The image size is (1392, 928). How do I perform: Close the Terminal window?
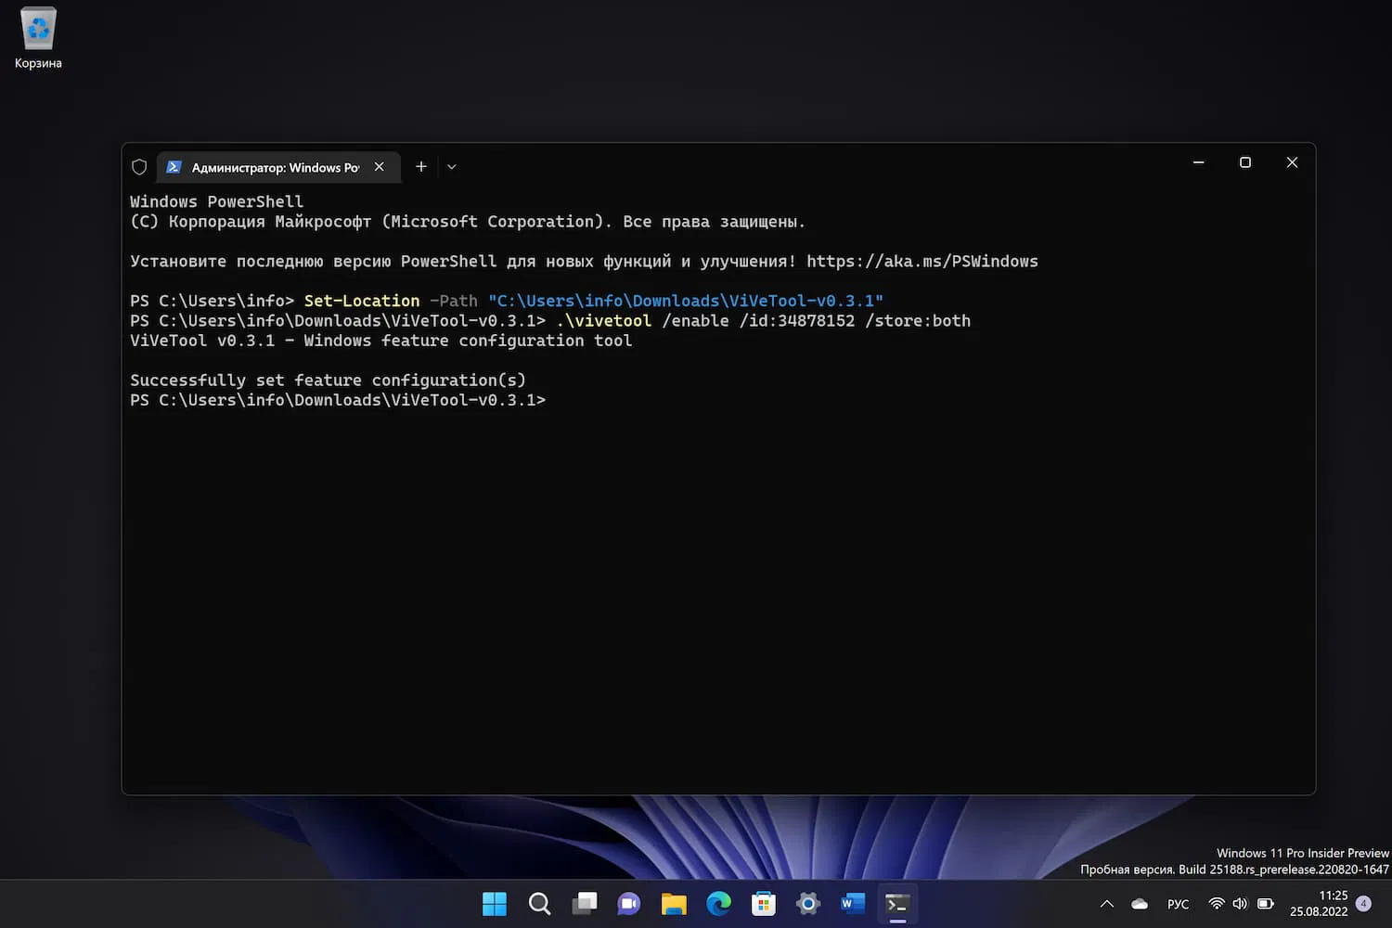pos(1292,162)
